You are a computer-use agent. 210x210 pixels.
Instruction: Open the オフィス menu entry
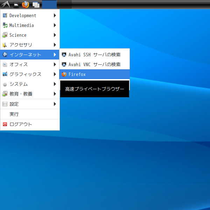click(x=30, y=64)
